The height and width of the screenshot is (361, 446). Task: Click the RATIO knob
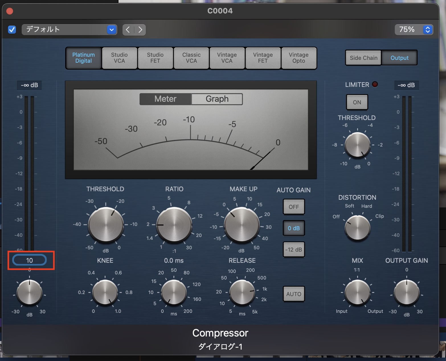(x=174, y=225)
